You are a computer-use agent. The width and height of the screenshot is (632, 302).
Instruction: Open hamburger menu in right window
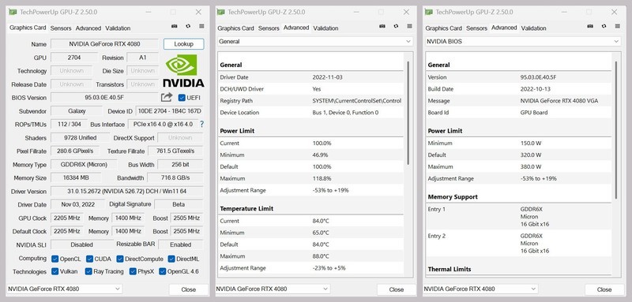pyautogui.click(x=618, y=26)
